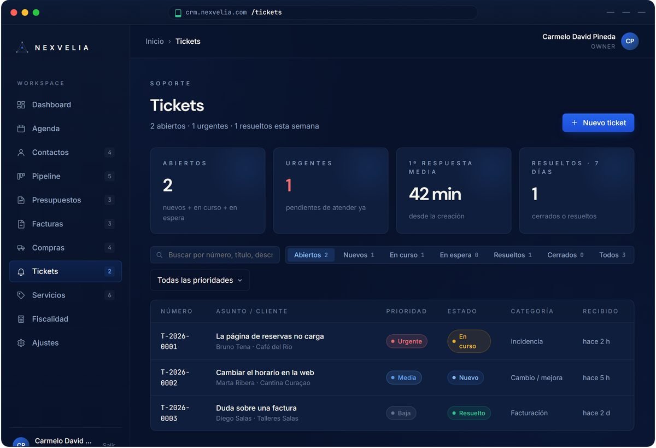Click the Número column header

[177, 311]
